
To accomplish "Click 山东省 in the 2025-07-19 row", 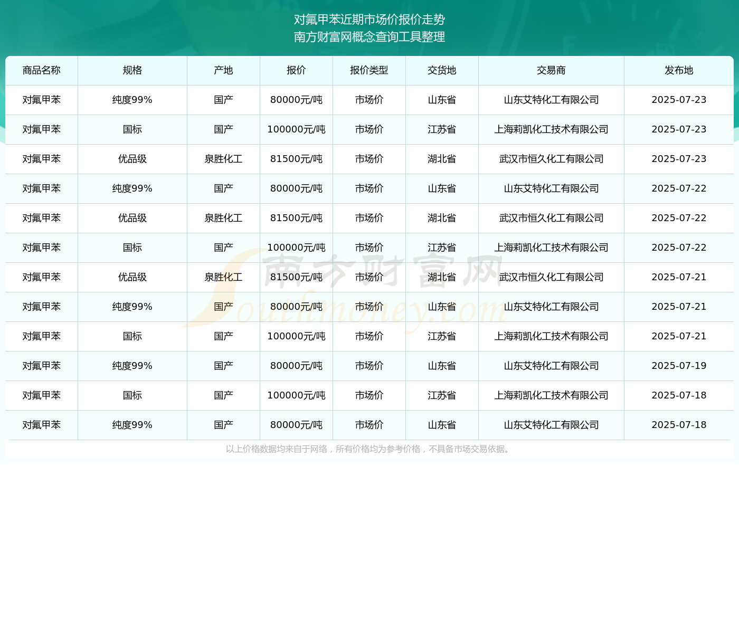I will pyautogui.click(x=442, y=366).
